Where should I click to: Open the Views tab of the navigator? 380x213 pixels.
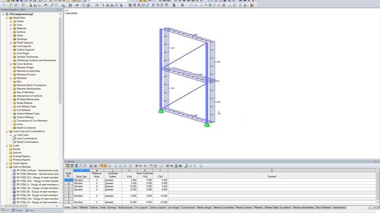click(x=30, y=211)
